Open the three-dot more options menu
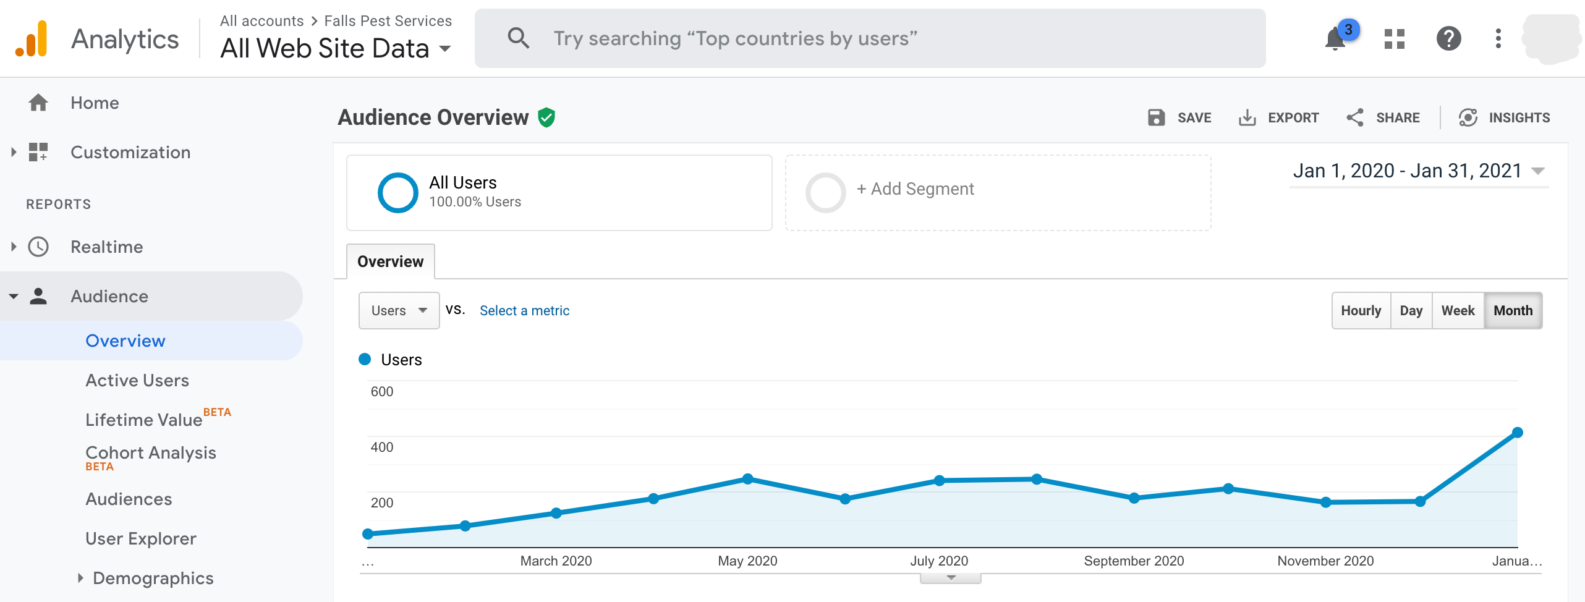This screenshot has height=602, width=1585. click(x=1497, y=39)
